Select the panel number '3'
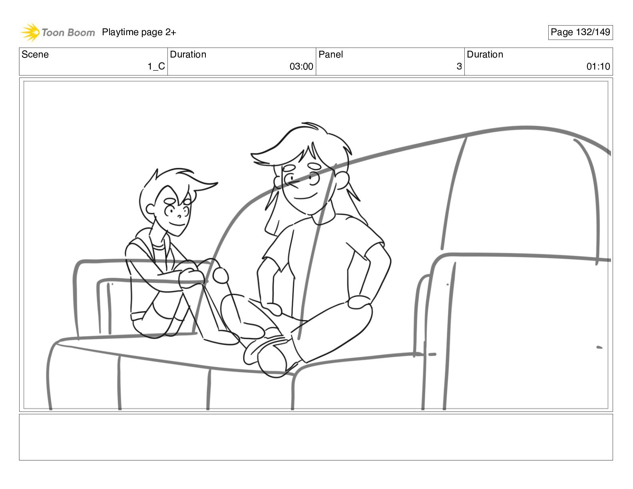The height and width of the screenshot is (489, 633). click(459, 67)
